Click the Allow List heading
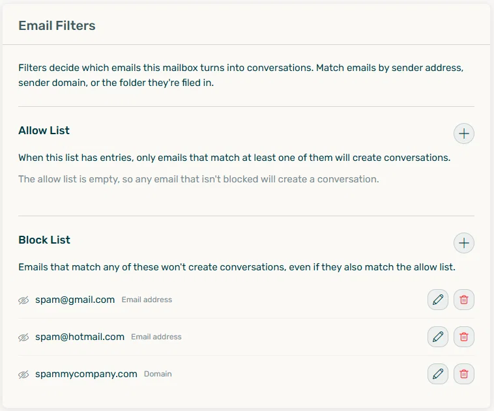This screenshot has height=411, width=494. (x=44, y=130)
